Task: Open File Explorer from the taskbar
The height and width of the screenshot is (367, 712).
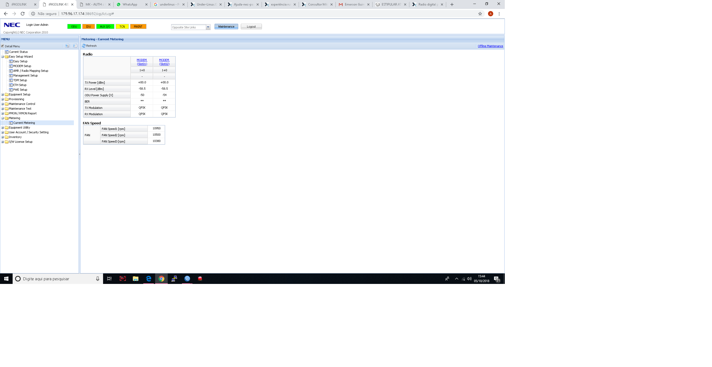Action: (135, 279)
